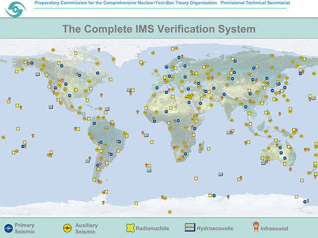This screenshot has width=318, height=238.
Task: Click the Primary Seismic legend label
Action: pos(25,229)
